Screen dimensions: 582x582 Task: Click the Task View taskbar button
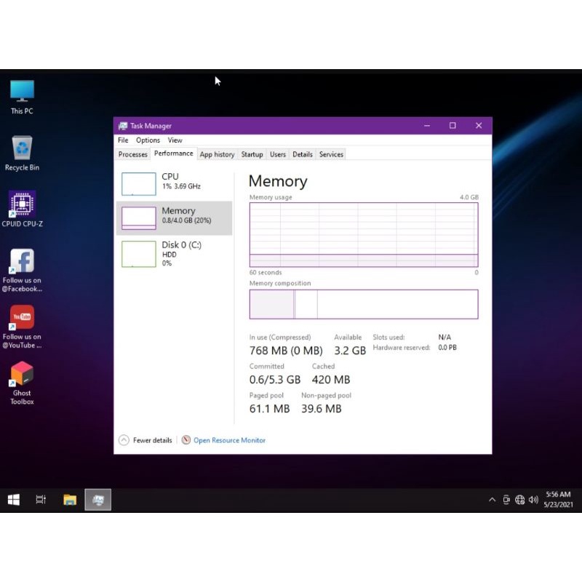coord(41,500)
